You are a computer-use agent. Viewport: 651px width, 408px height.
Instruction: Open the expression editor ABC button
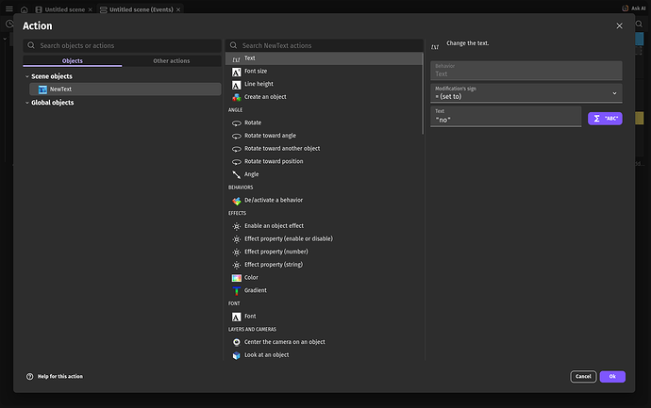click(x=605, y=119)
